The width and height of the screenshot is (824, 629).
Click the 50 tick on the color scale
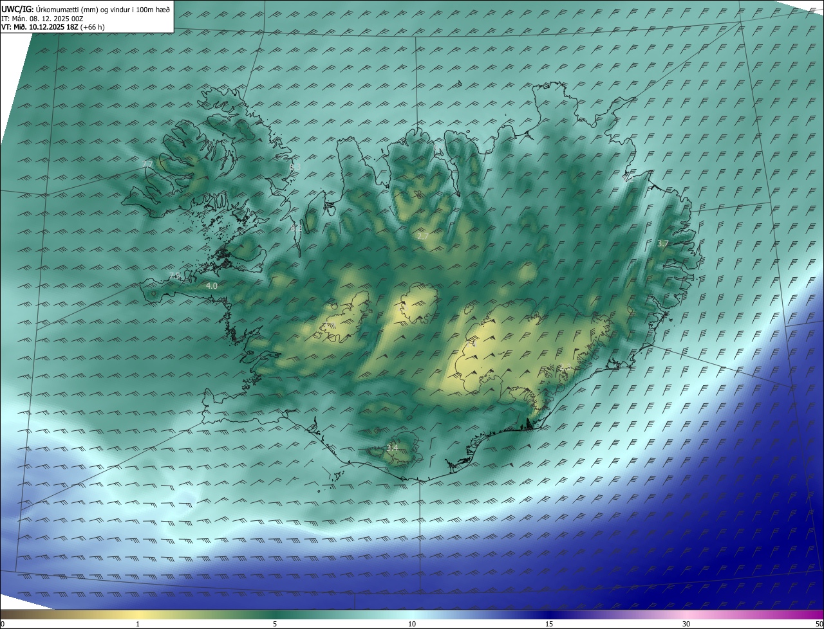coord(819,624)
